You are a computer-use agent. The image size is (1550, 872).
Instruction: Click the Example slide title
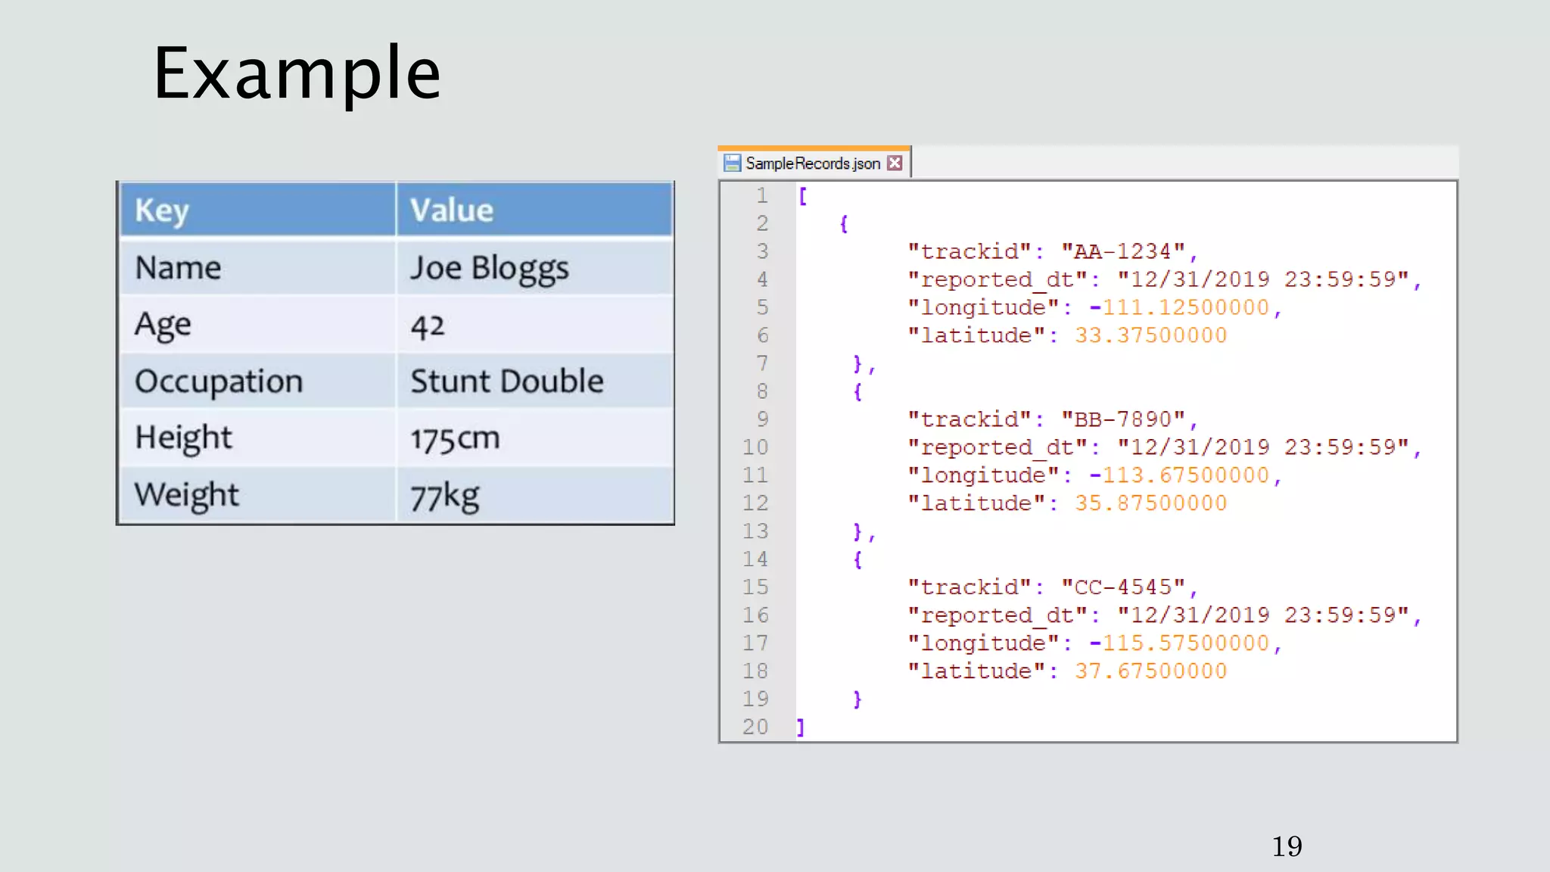click(x=297, y=73)
